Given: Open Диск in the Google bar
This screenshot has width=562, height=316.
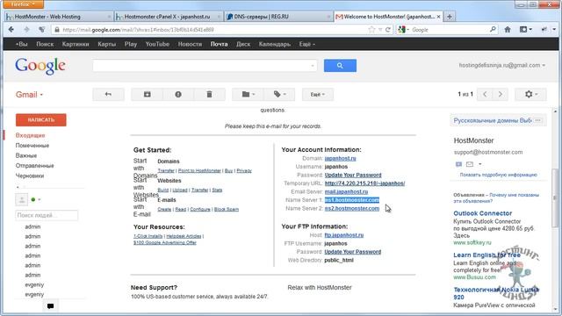Looking at the screenshot, I should (243, 44).
